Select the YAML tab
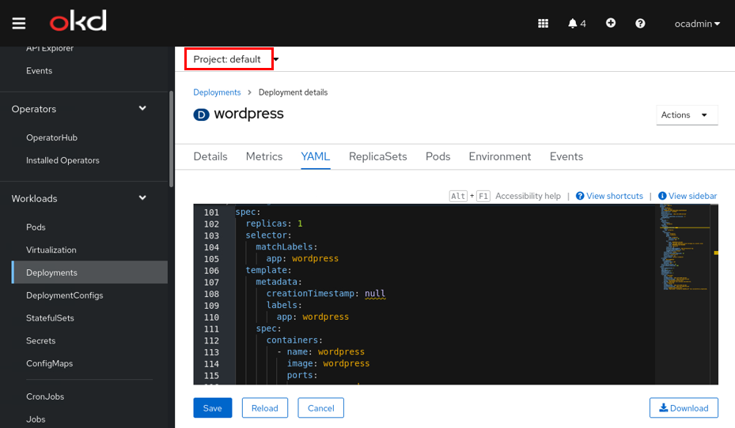This screenshot has height=428, width=735. [316, 156]
